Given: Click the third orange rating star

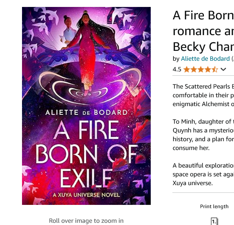Looking at the screenshot, I should point(201,70).
